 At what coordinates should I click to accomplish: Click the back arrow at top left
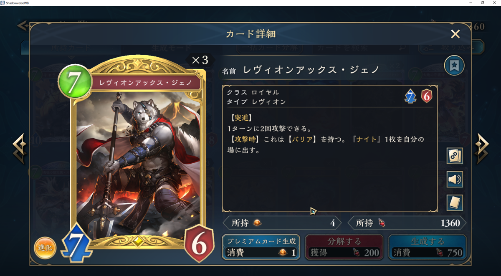23,26
